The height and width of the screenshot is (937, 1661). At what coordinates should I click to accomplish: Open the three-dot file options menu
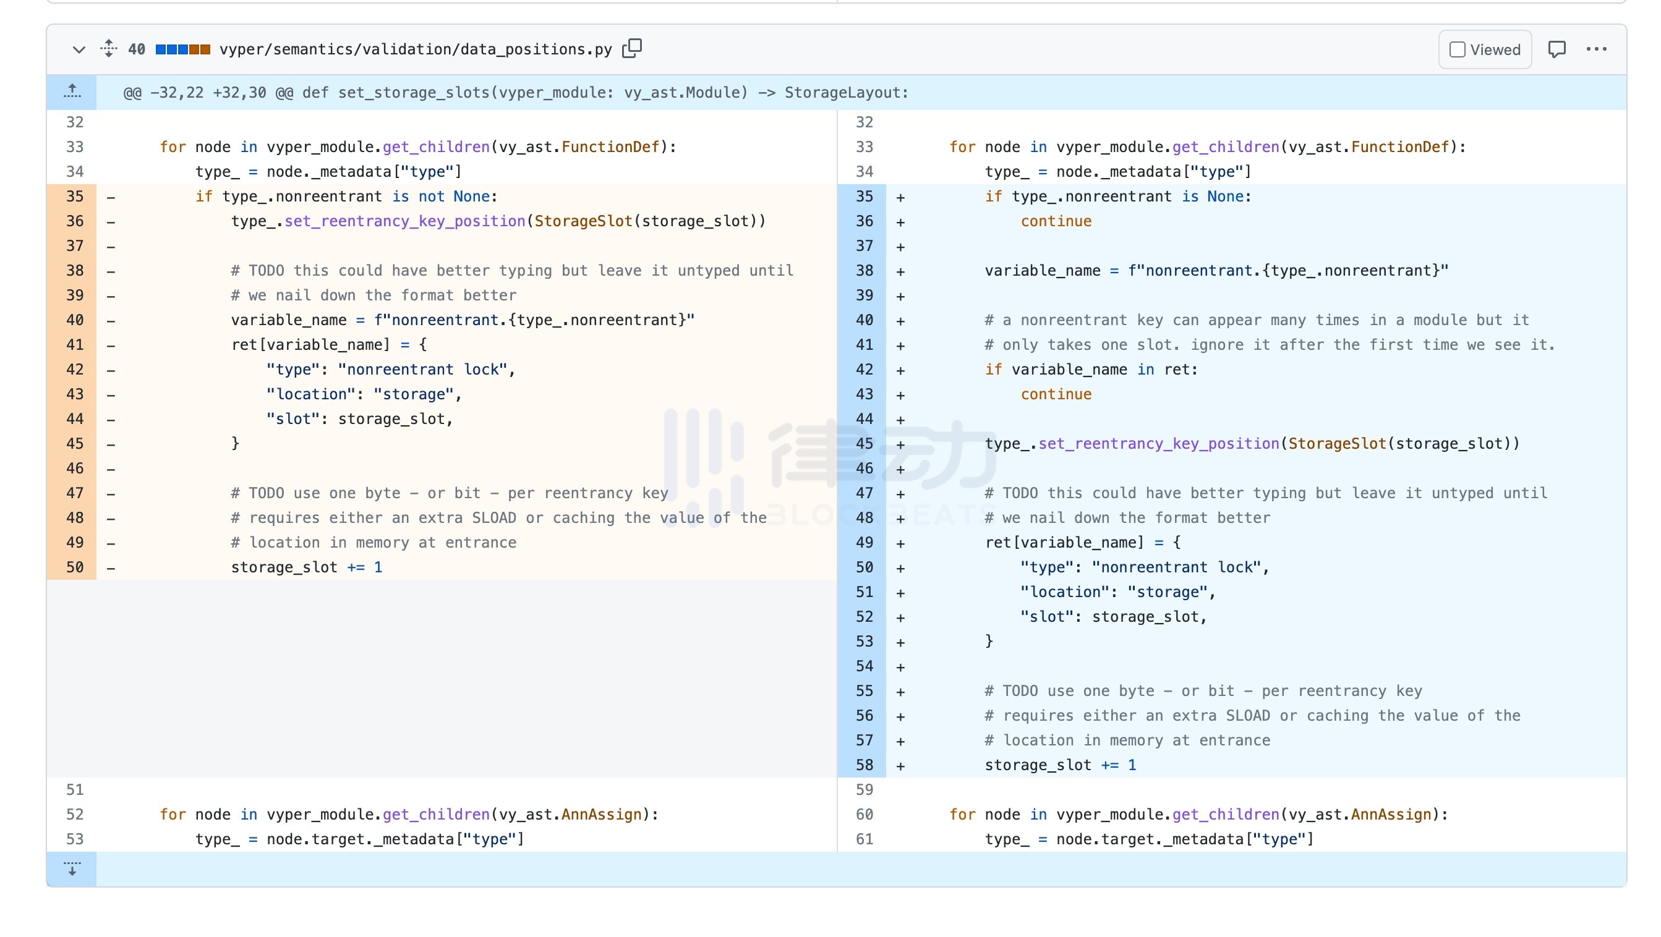coord(1596,49)
